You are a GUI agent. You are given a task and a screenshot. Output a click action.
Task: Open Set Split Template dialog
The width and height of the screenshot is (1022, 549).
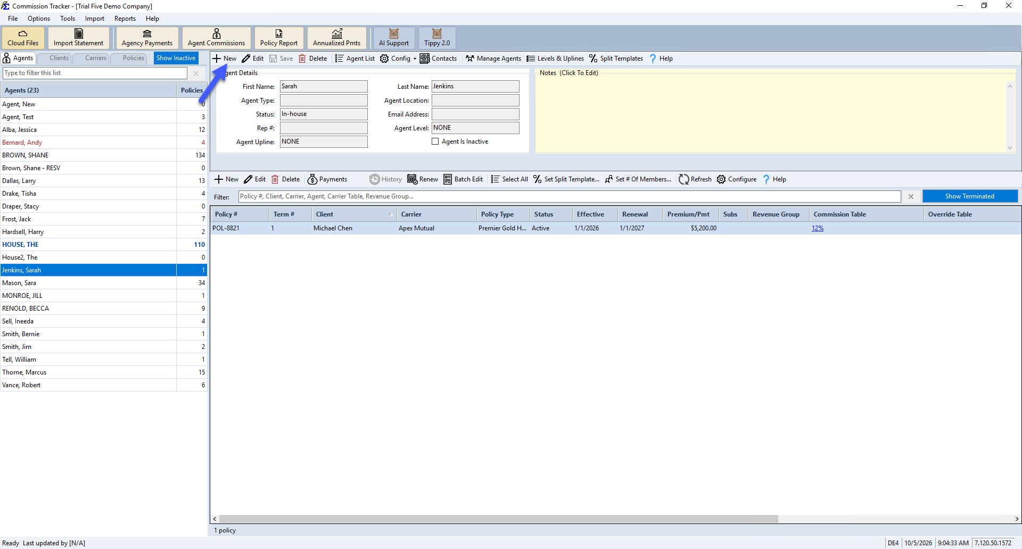[566, 179]
